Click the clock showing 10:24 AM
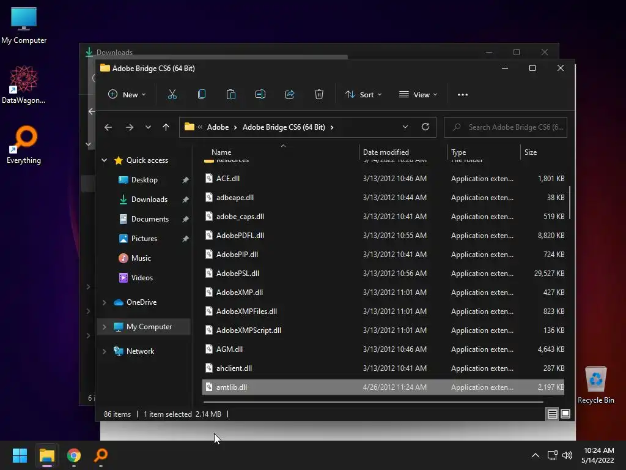626x470 pixels. pyautogui.click(x=598, y=450)
